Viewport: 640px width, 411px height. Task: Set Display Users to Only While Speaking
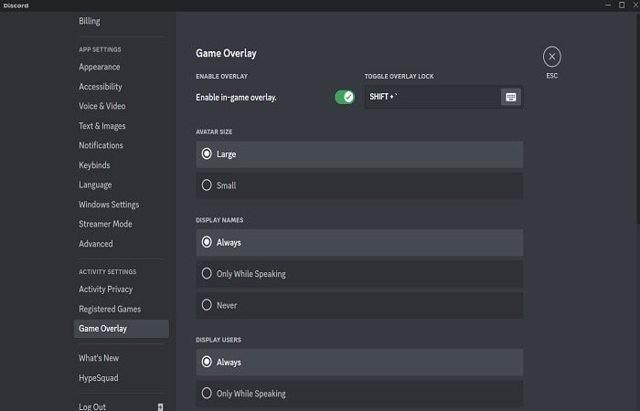tap(359, 394)
